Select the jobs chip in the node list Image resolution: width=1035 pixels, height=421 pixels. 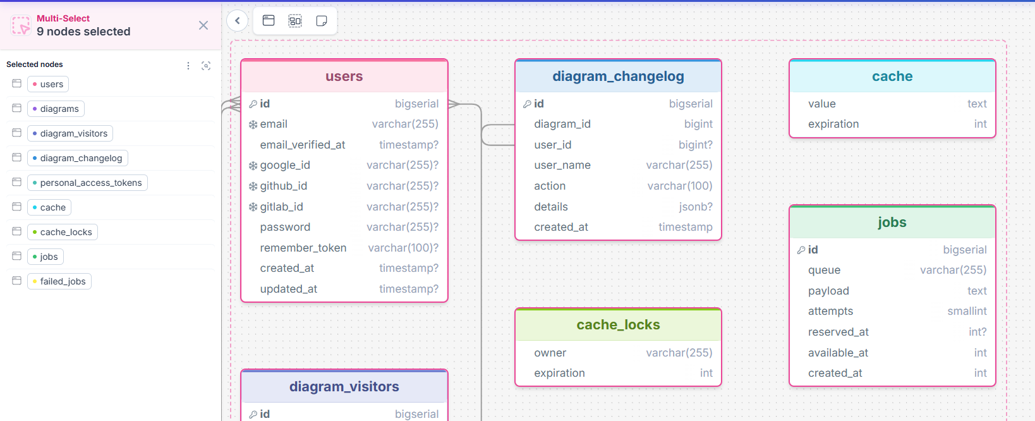coord(45,257)
